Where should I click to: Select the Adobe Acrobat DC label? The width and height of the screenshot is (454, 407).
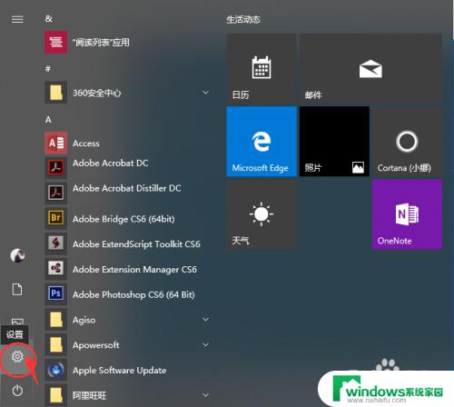pyautogui.click(x=111, y=163)
